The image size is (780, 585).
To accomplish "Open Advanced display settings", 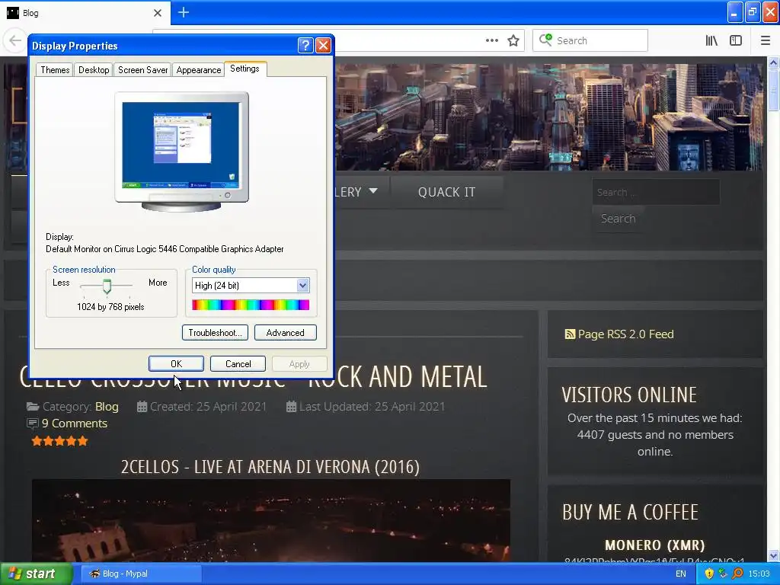I will tap(285, 332).
